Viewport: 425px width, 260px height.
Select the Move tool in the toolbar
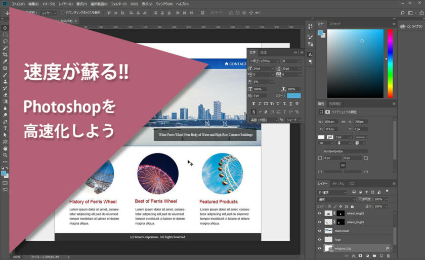pyautogui.click(x=5, y=28)
